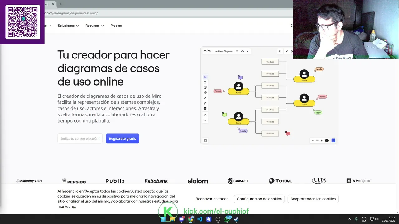399x224 pixels.
Task: Click the miro logo in diagram preview
Action: [x=207, y=51]
